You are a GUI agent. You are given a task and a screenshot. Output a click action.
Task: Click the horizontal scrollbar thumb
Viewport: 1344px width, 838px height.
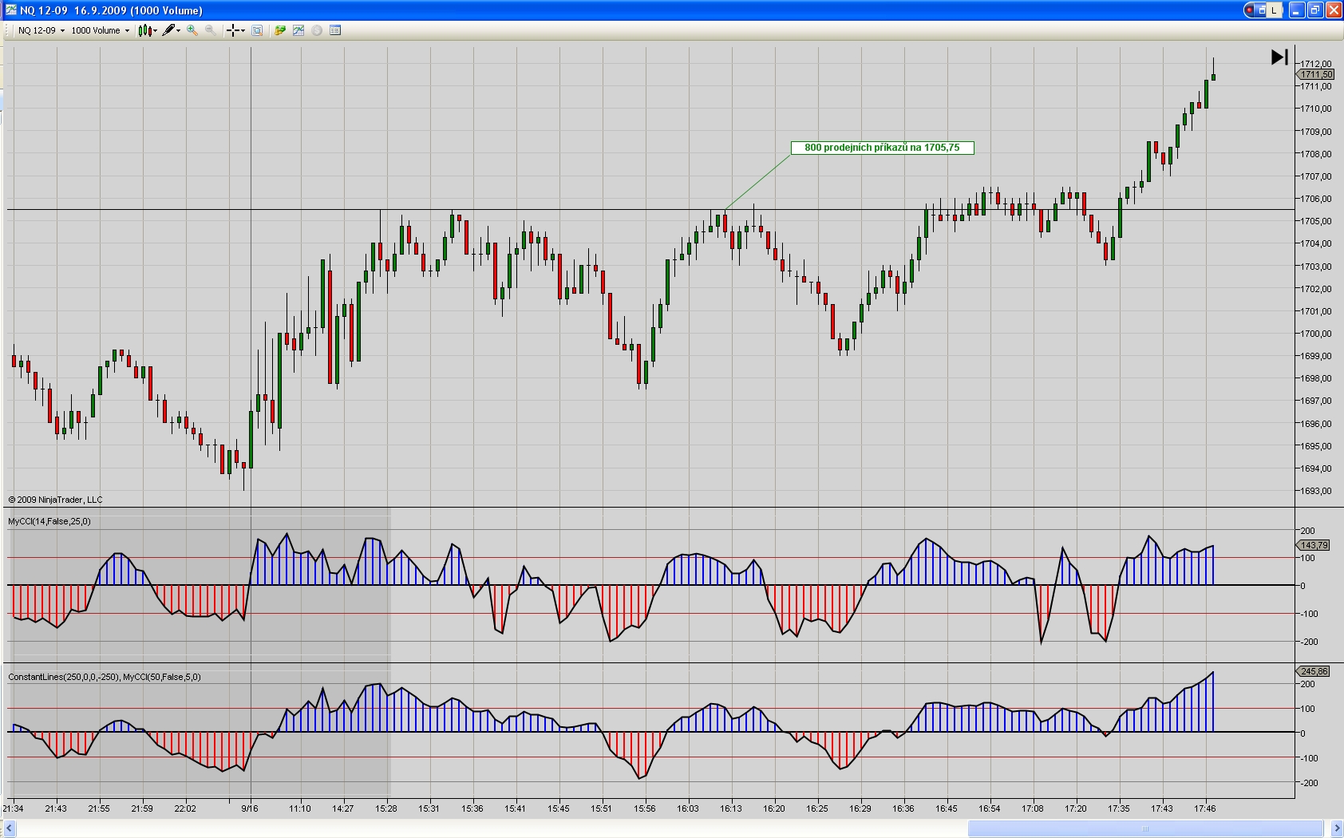[x=1145, y=828]
